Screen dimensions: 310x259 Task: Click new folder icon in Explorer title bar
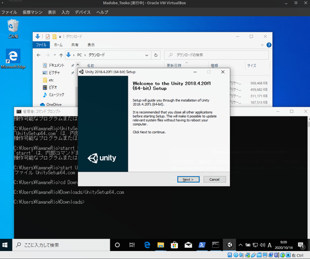click(55, 37)
